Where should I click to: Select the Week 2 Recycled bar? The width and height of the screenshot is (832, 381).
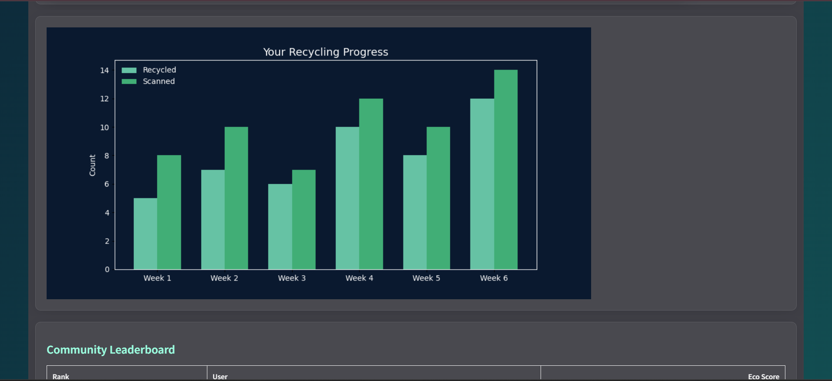[x=213, y=219]
